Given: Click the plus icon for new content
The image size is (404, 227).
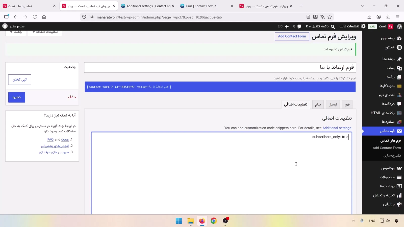Looking at the screenshot, I should click(x=287, y=26).
